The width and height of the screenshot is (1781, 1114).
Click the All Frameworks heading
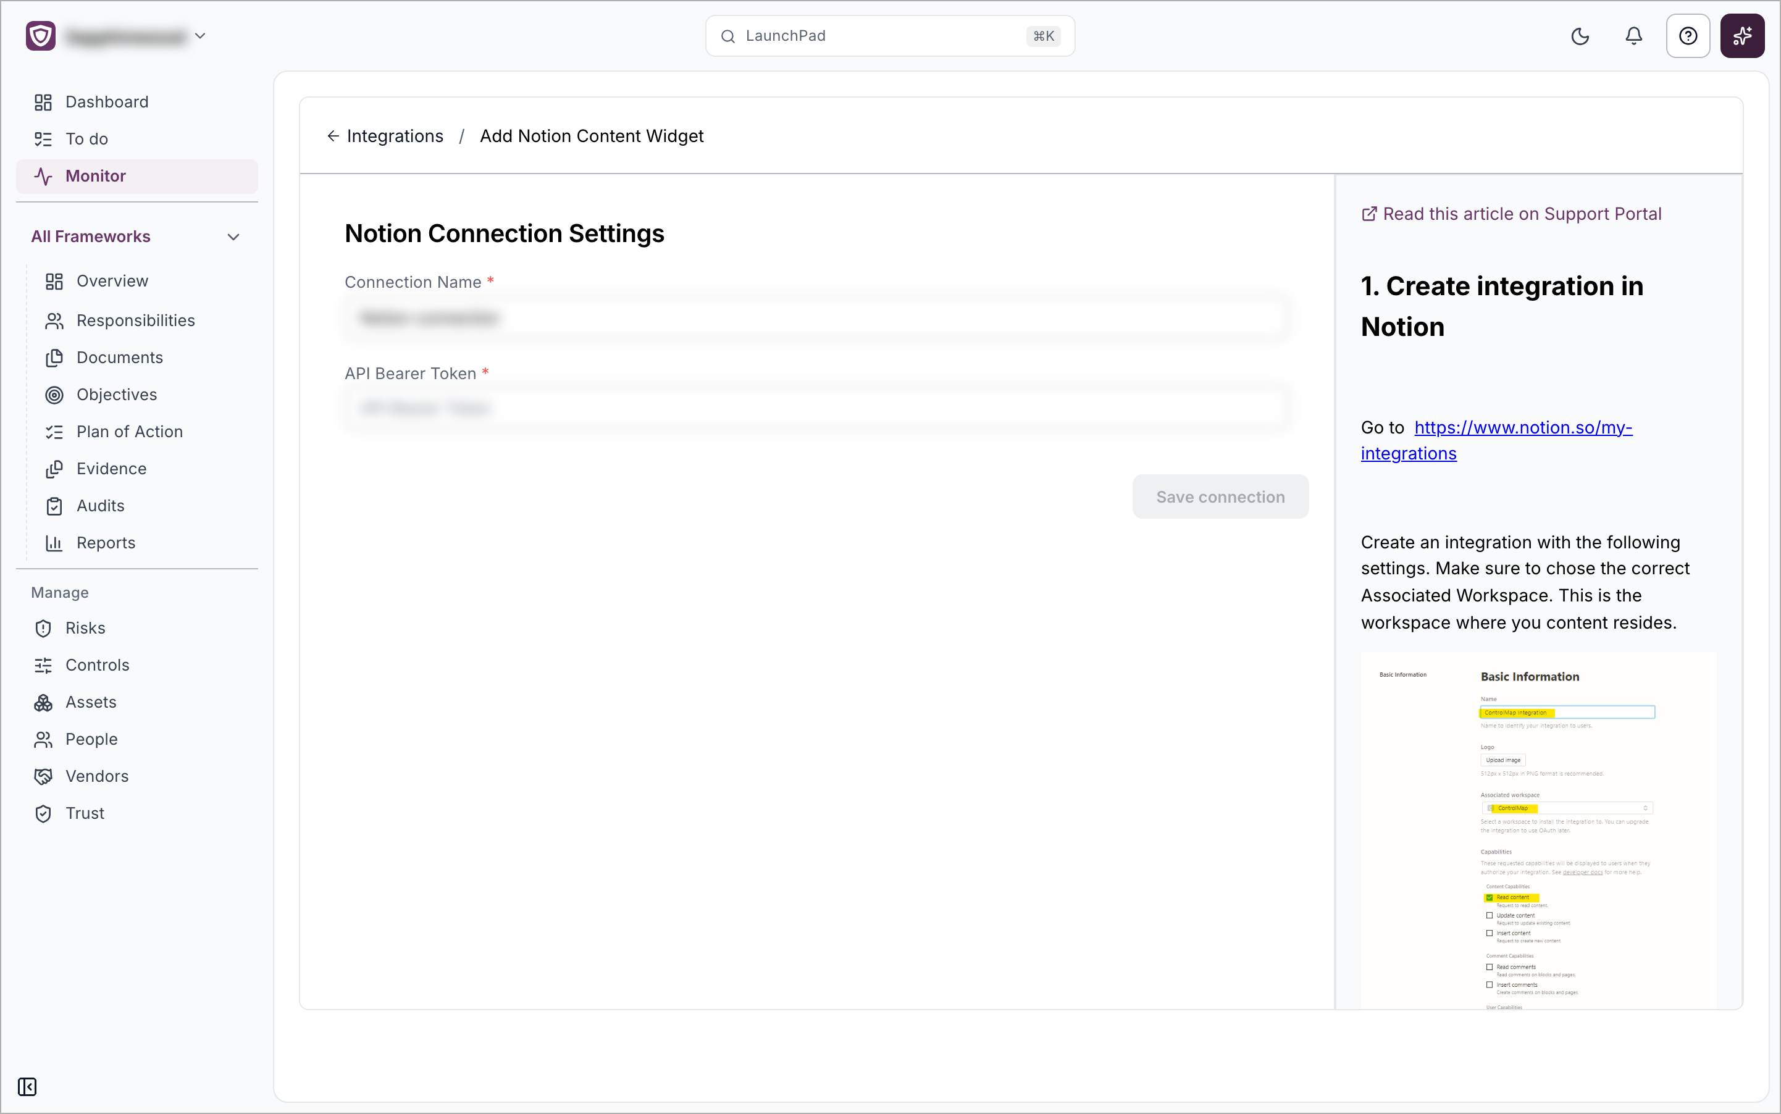click(91, 237)
